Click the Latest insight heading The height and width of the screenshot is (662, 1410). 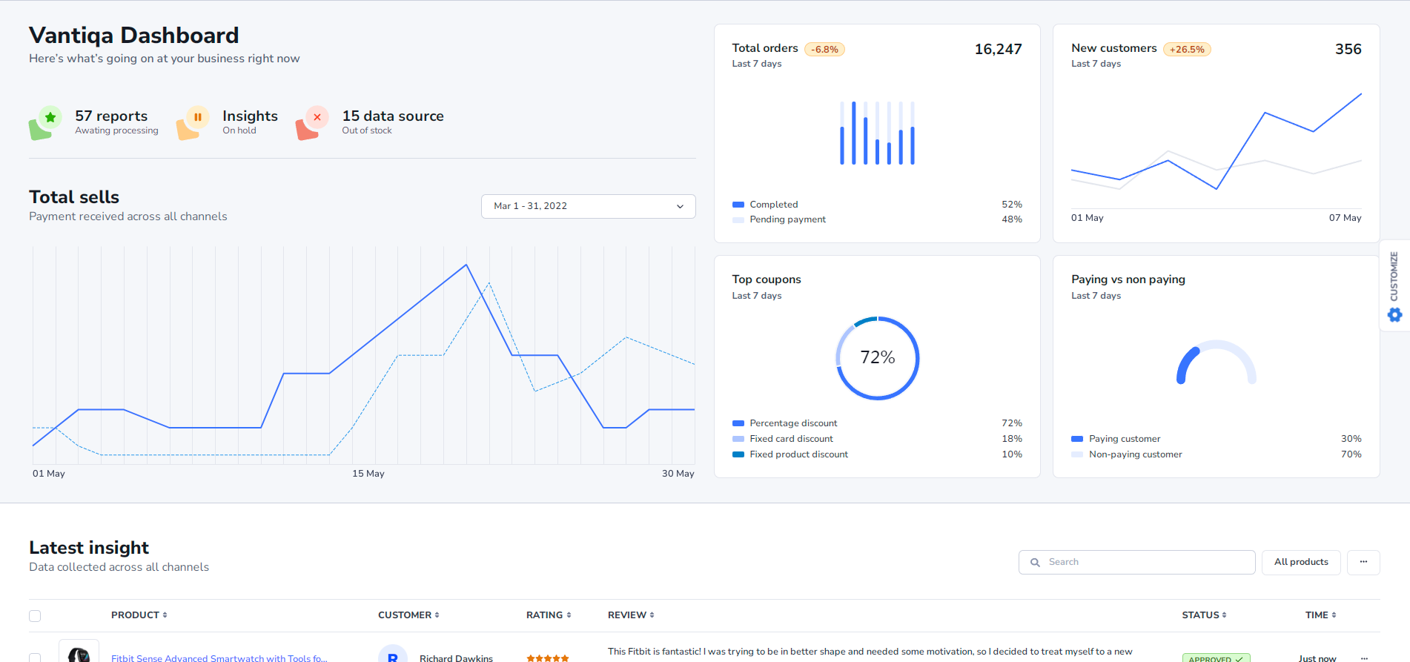tap(89, 548)
